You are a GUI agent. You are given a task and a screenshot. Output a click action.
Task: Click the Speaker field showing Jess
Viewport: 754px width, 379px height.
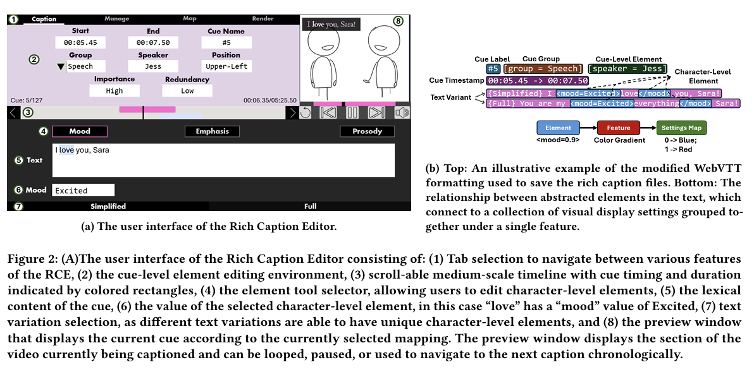153,66
